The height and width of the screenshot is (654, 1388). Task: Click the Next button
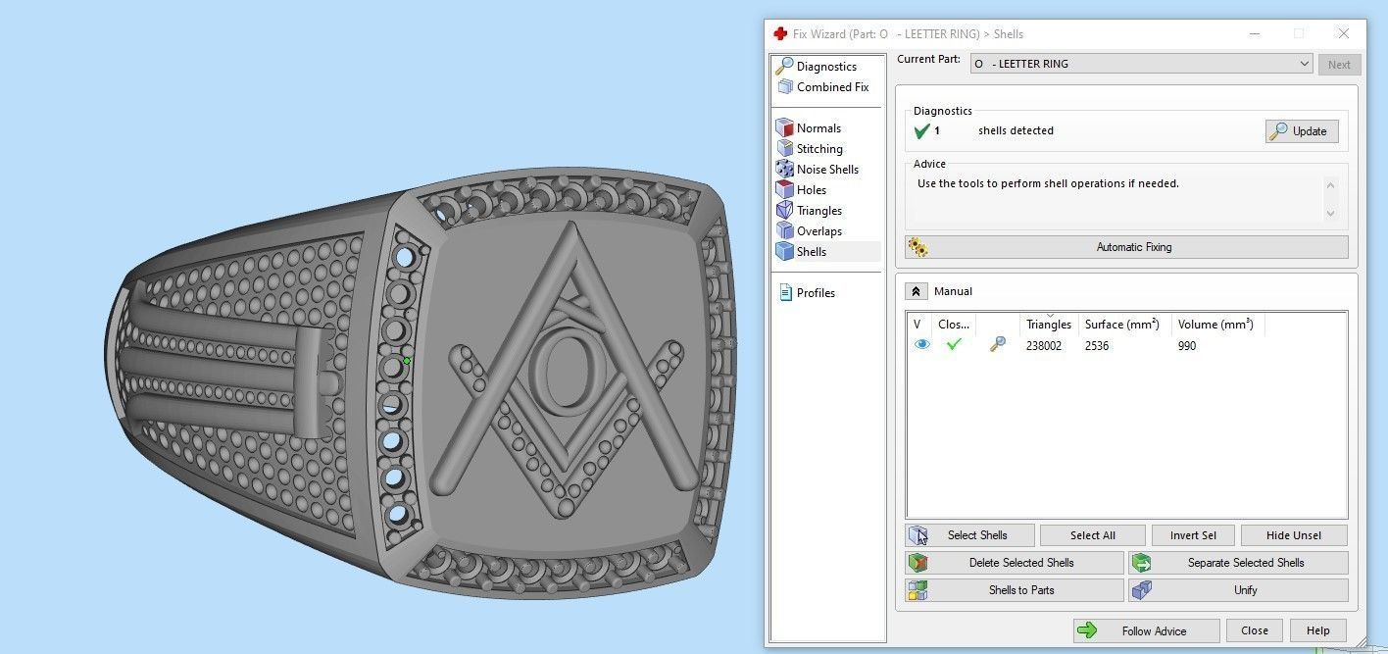[x=1339, y=65]
